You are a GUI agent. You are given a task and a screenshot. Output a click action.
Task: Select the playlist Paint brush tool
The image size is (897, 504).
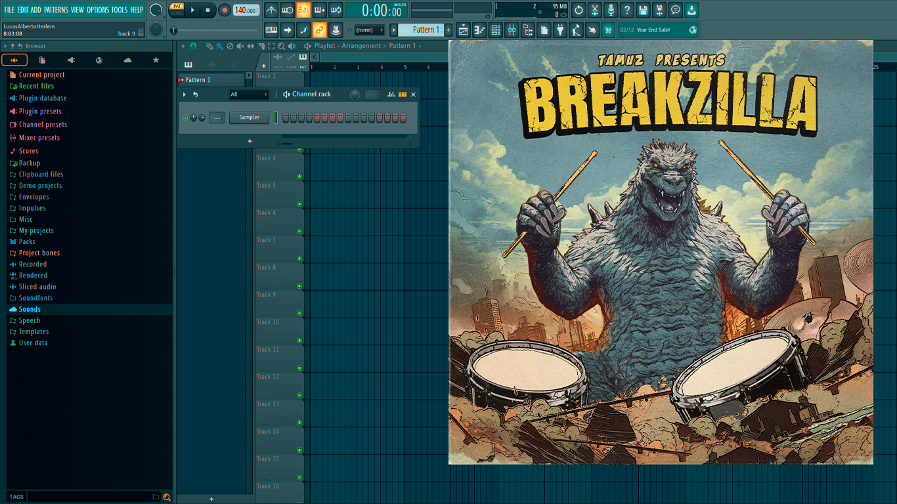tap(219, 46)
